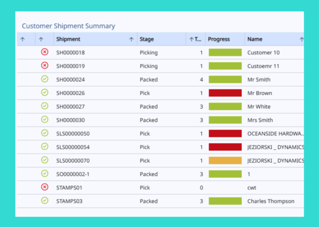Select shipment SH0000027
This screenshot has width=319, height=227.
click(x=71, y=106)
